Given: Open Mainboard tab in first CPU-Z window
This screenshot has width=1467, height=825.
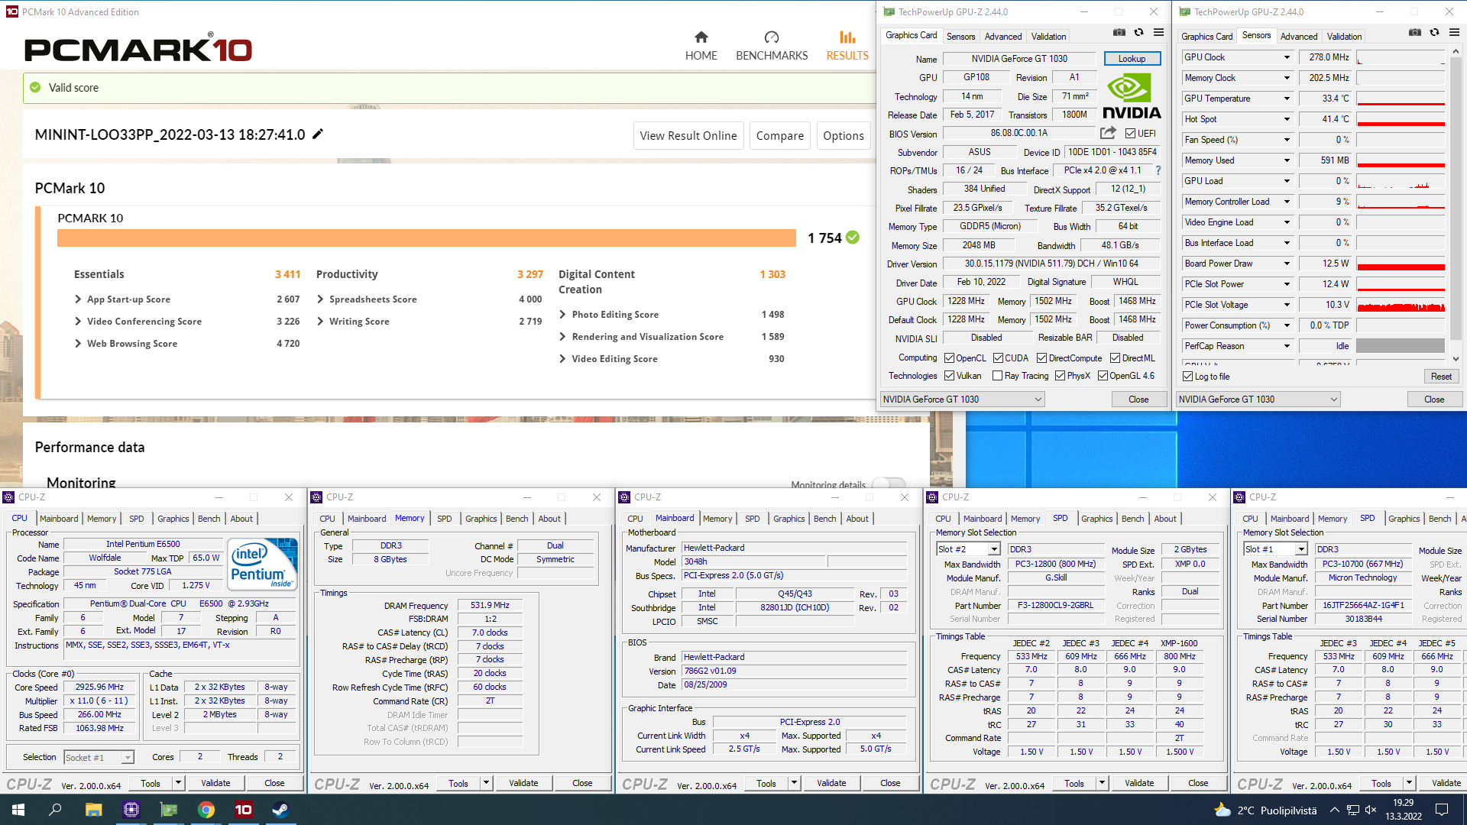Looking at the screenshot, I should [x=58, y=519].
